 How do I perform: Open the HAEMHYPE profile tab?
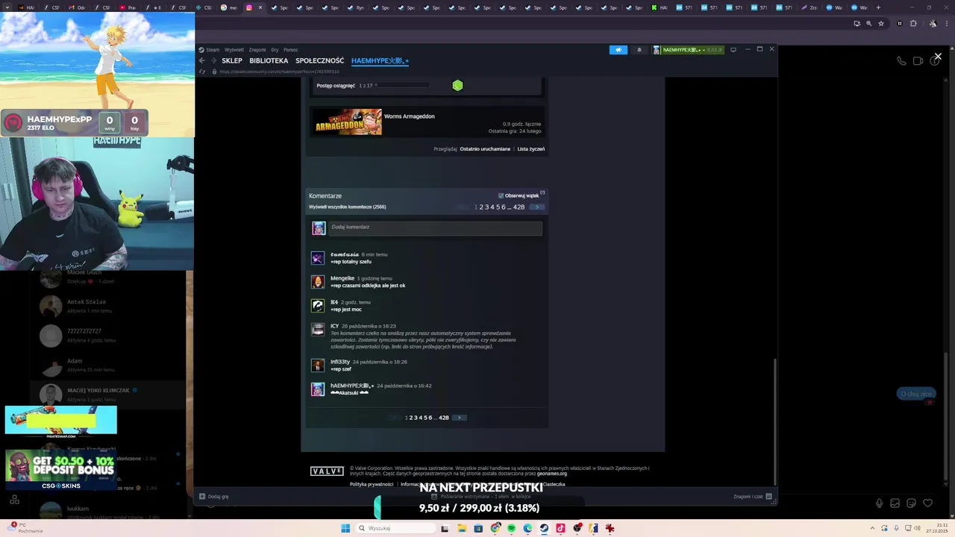pos(380,60)
